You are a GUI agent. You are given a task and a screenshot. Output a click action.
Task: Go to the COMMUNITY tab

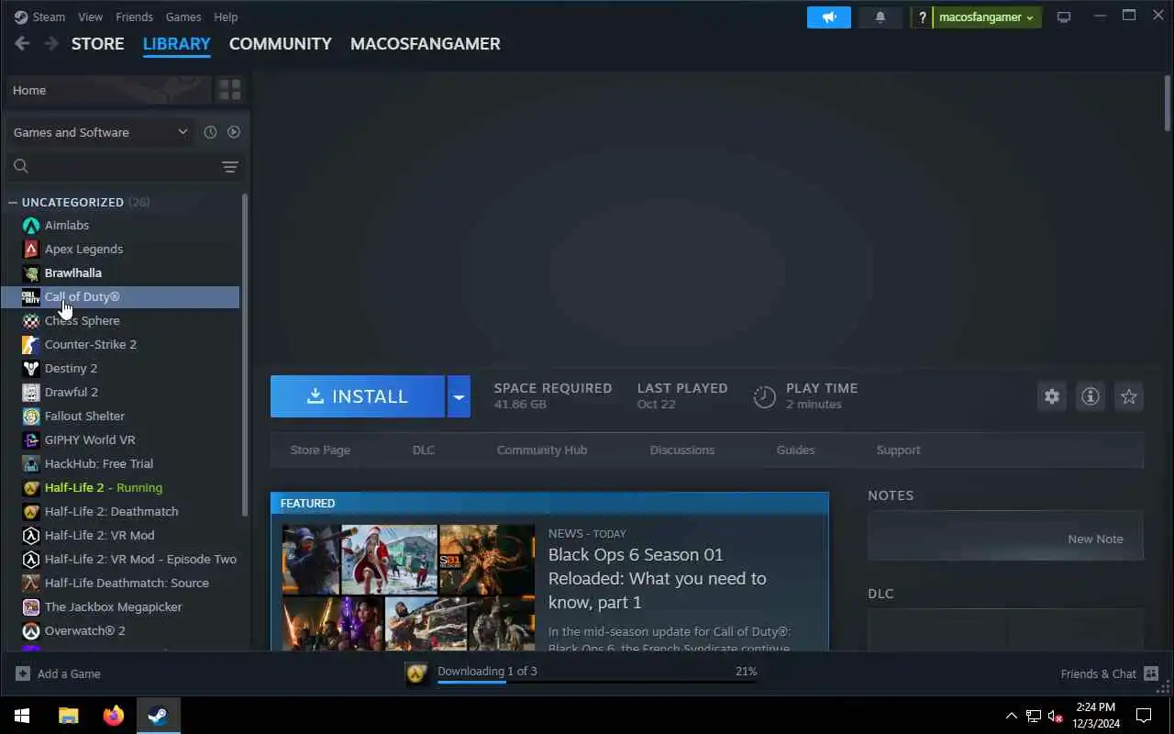(x=281, y=44)
